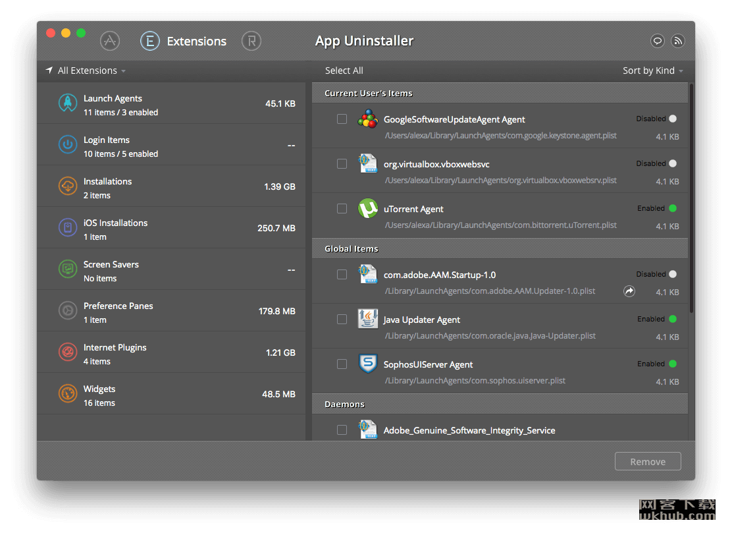The image size is (732, 533).
Task: Check the GoogleSoftwareUpdateAgent Agent checkbox
Action: tap(342, 119)
